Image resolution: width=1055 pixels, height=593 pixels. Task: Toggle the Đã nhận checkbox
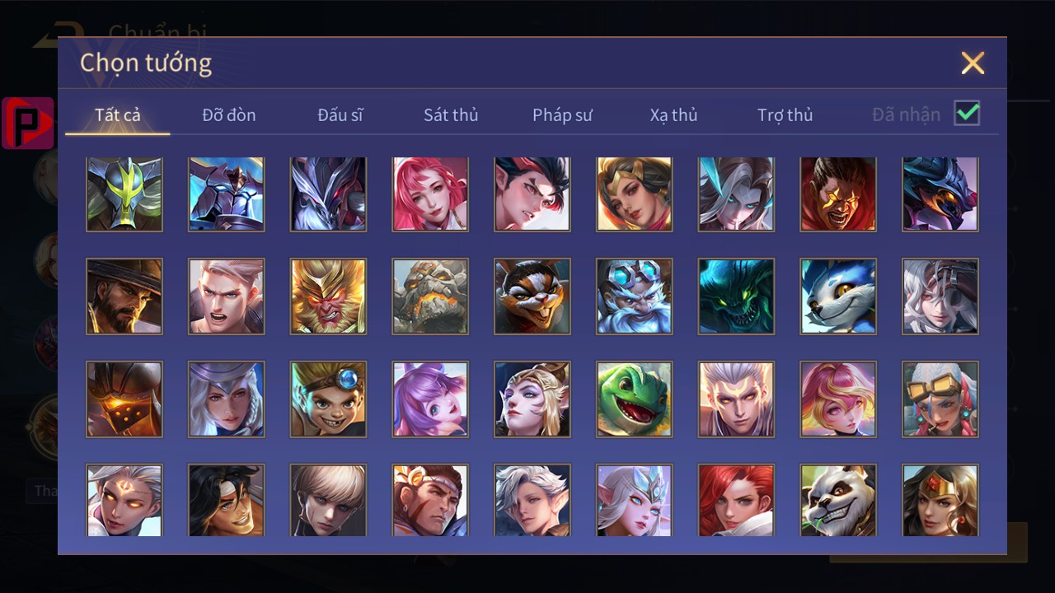coord(967,113)
